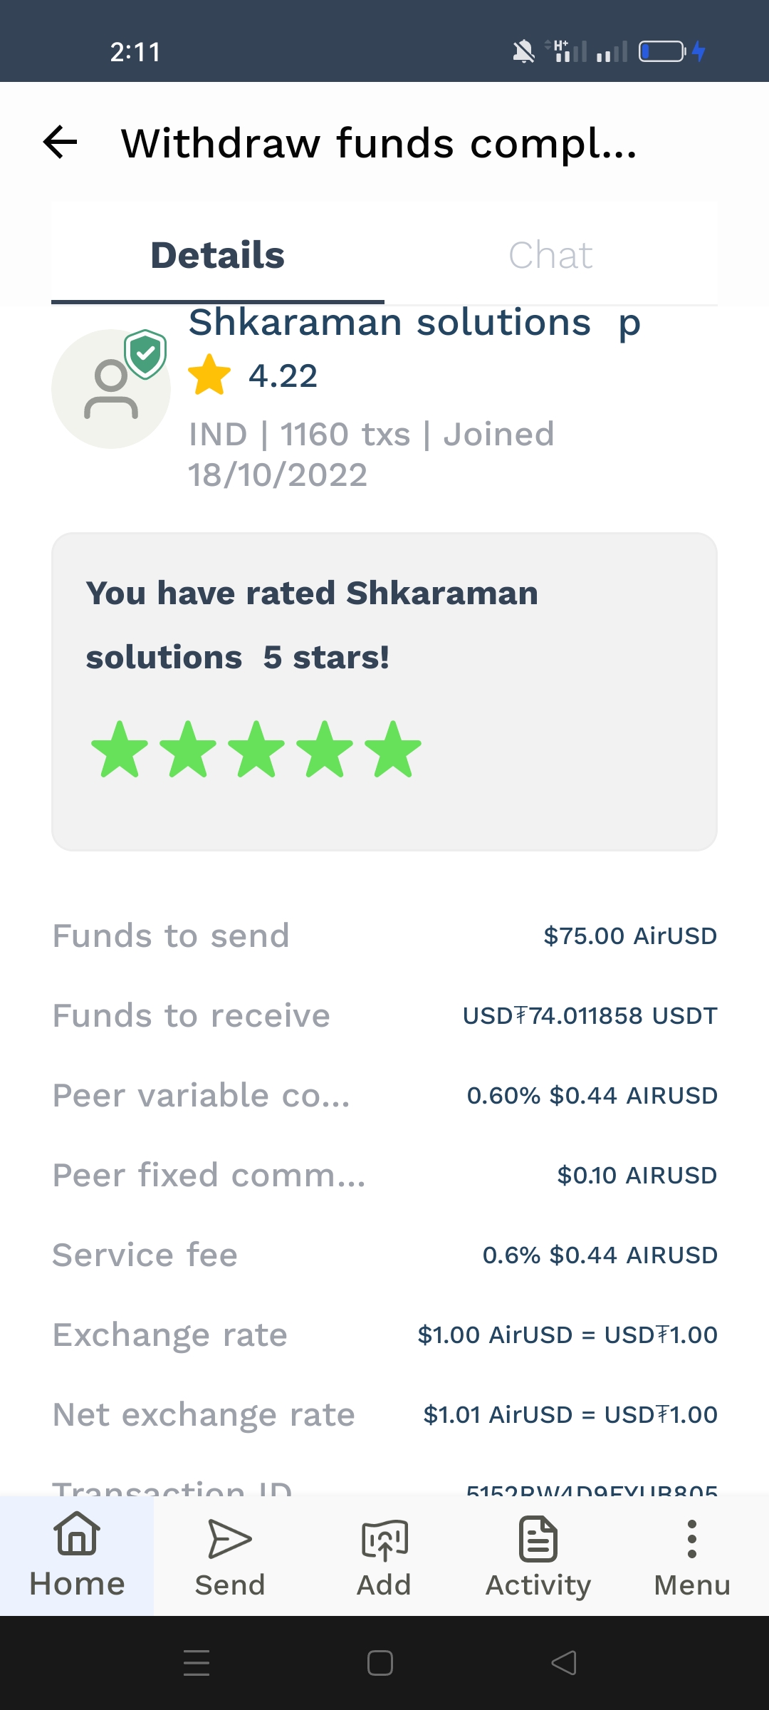Tap the third green rating star
This screenshot has height=1710, width=769.
pyautogui.click(x=256, y=749)
